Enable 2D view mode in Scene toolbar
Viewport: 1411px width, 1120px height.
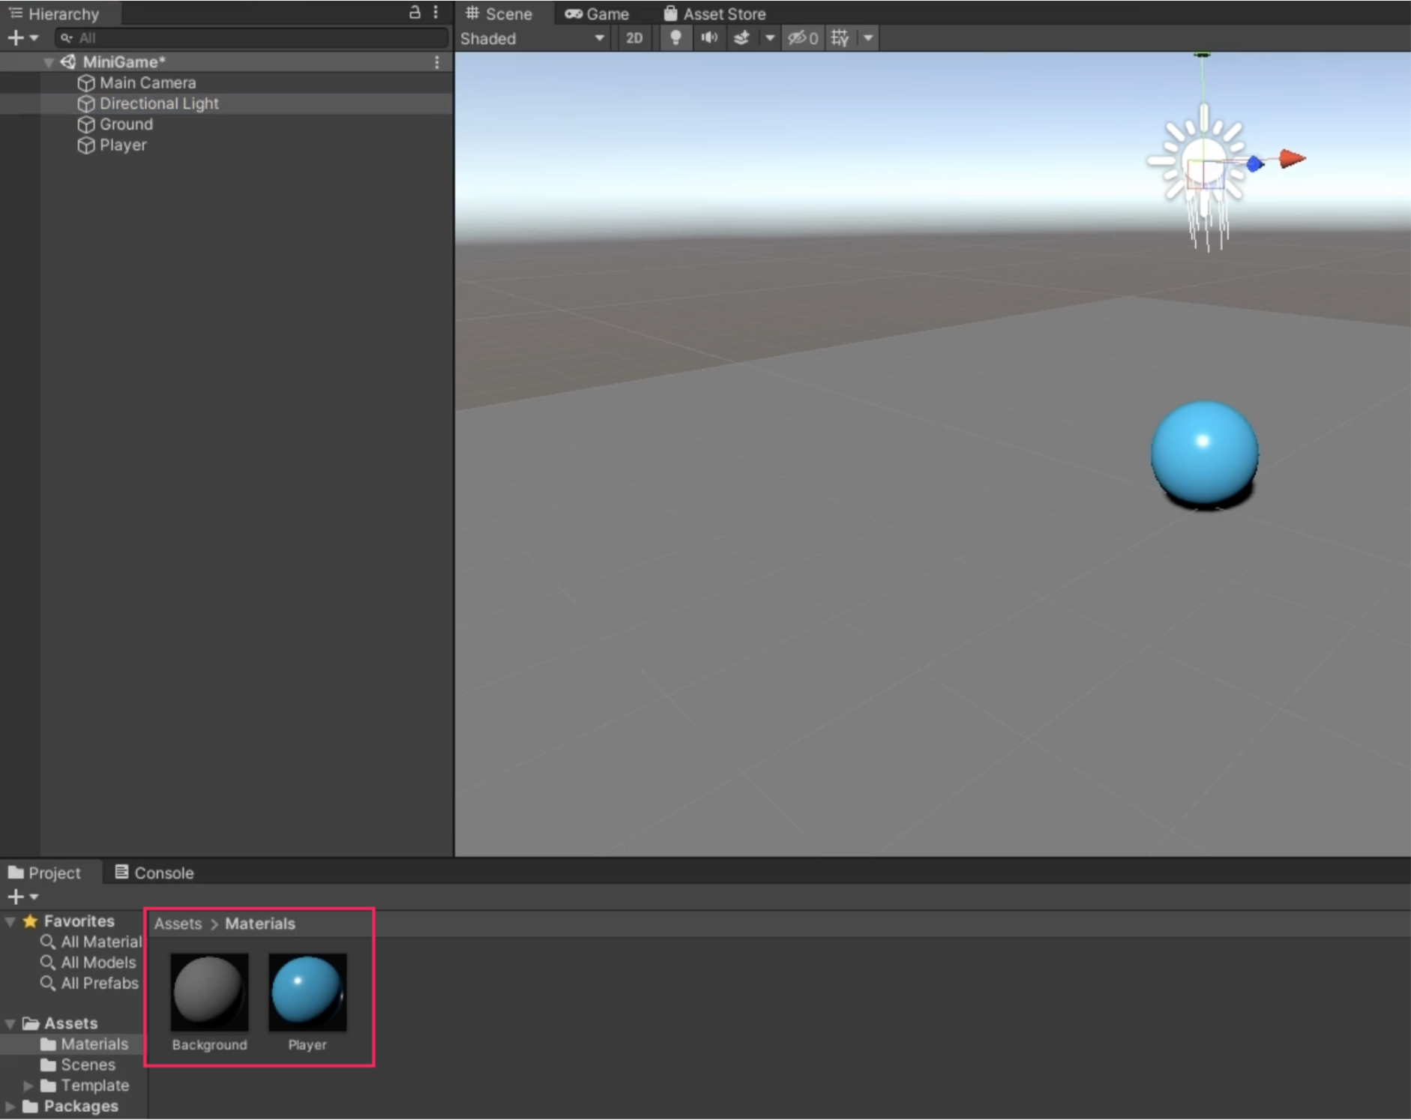point(634,38)
